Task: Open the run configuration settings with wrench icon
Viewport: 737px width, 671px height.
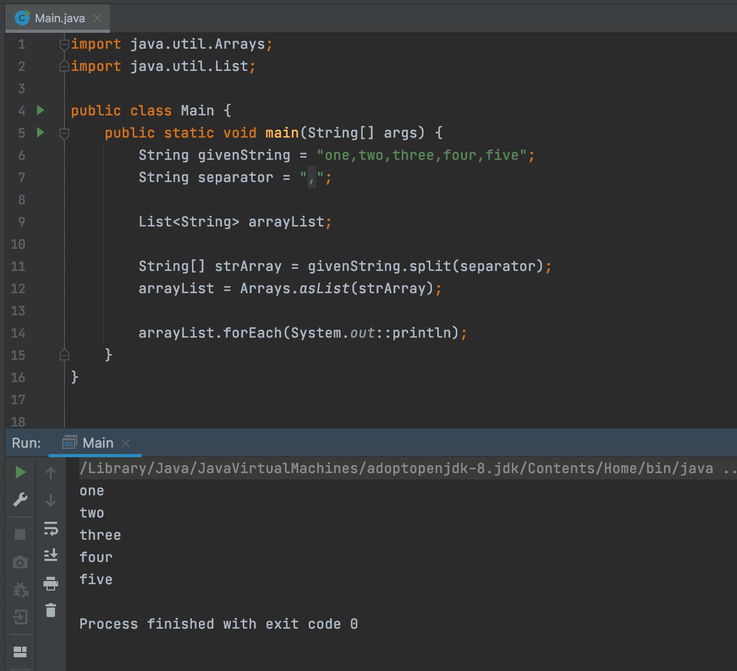Action: pyautogui.click(x=20, y=499)
